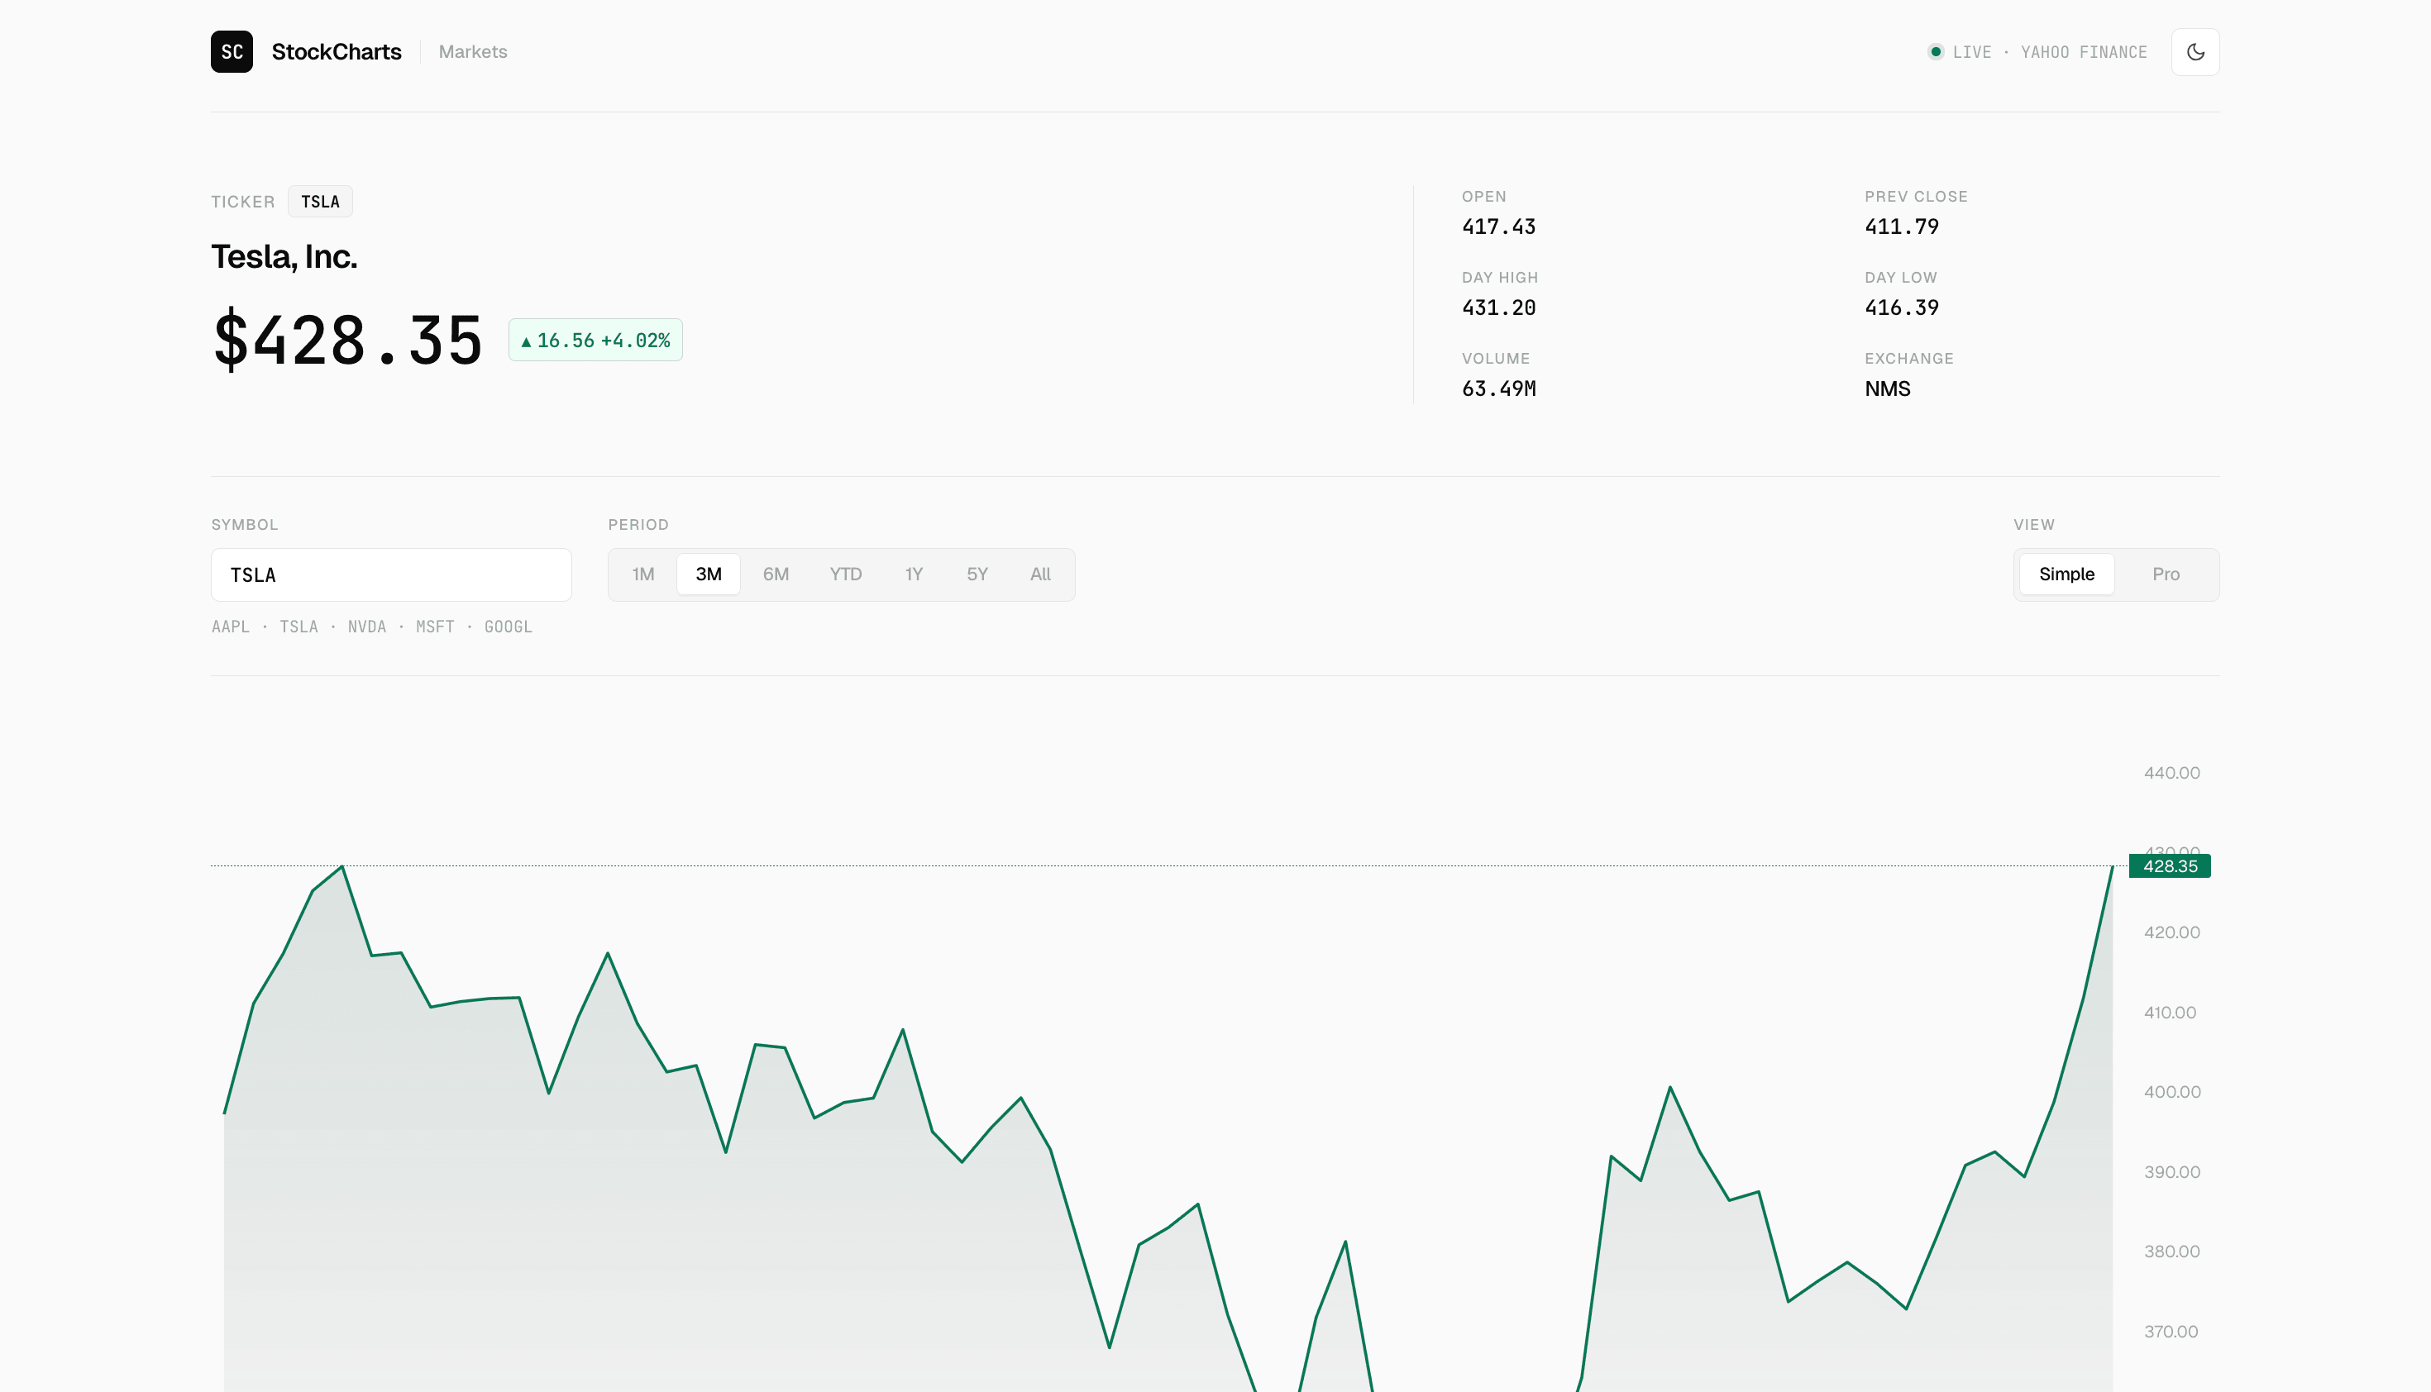Viewport: 2431px width, 1392px height.
Task: Click the 420.00 axis label
Action: 2171,932
